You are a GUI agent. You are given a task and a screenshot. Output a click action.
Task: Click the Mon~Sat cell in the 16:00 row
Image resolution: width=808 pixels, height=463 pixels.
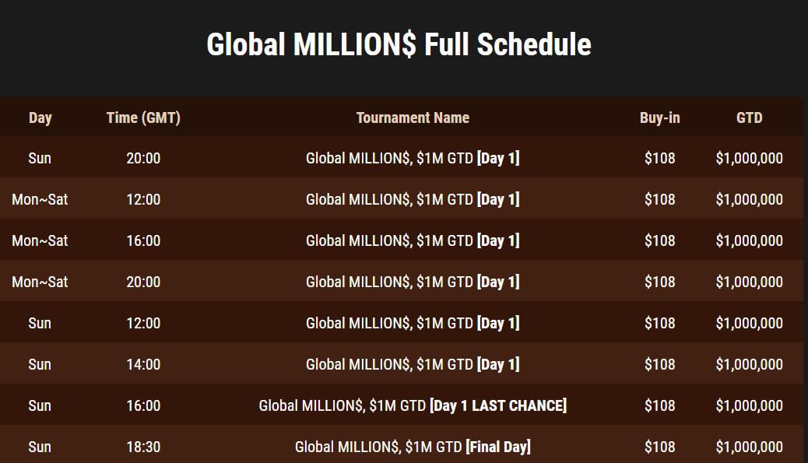[40, 240]
